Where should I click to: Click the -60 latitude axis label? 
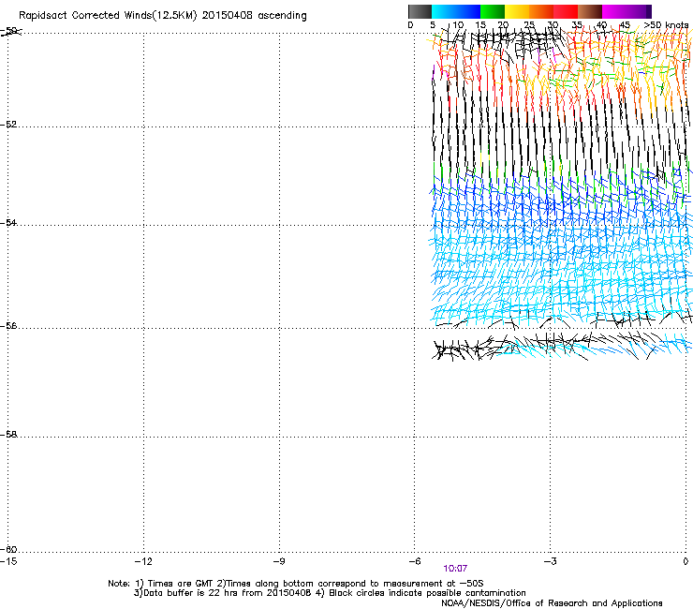[8, 549]
